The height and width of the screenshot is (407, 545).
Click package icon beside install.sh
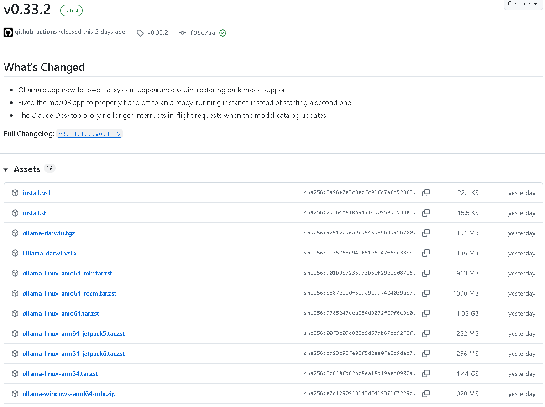[x=15, y=213]
